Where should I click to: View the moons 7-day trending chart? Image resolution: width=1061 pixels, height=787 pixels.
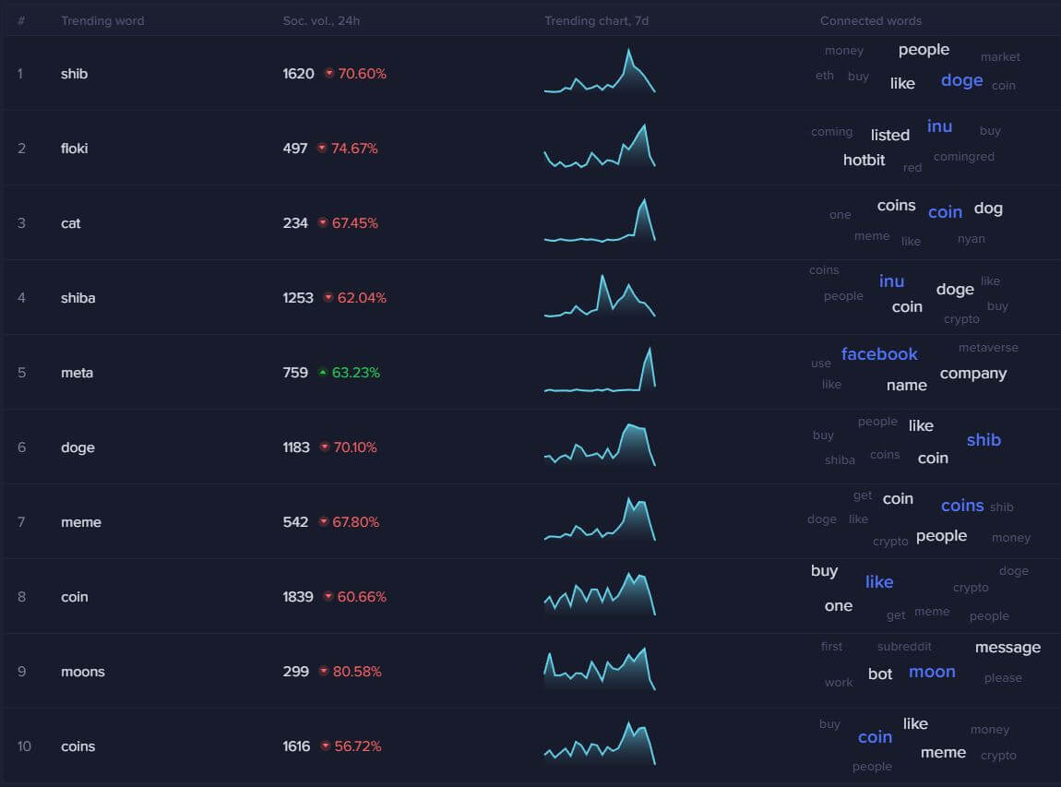coord(600,669)
